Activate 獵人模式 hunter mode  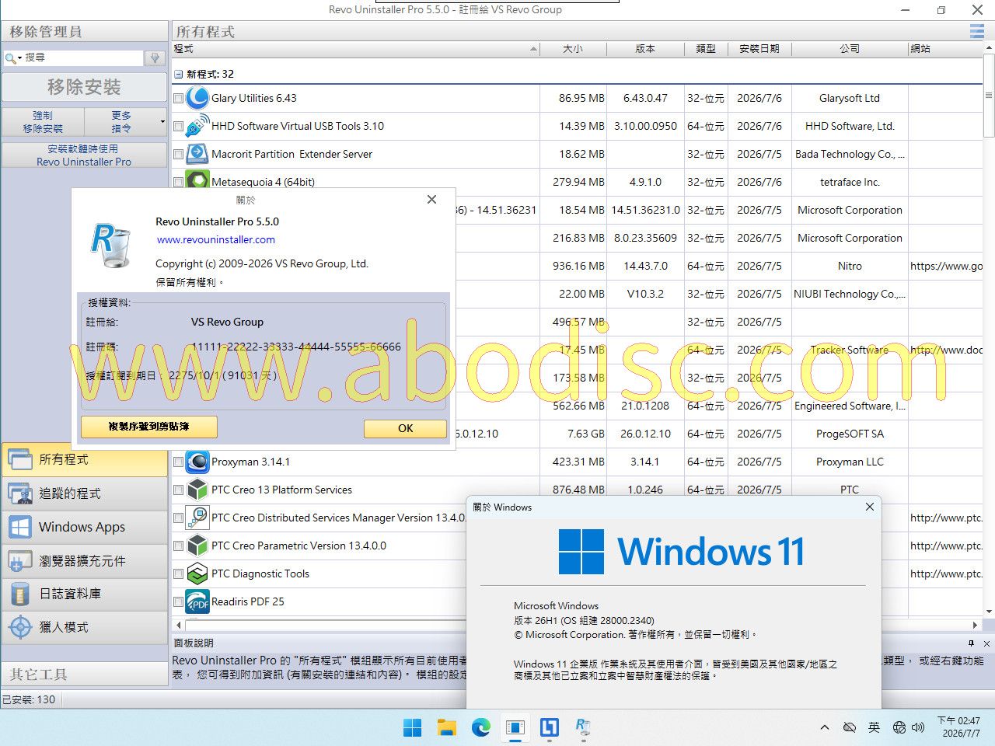point(85,627)
